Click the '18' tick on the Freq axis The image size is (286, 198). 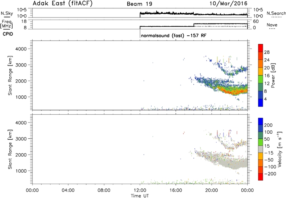(x=24, y=21)
